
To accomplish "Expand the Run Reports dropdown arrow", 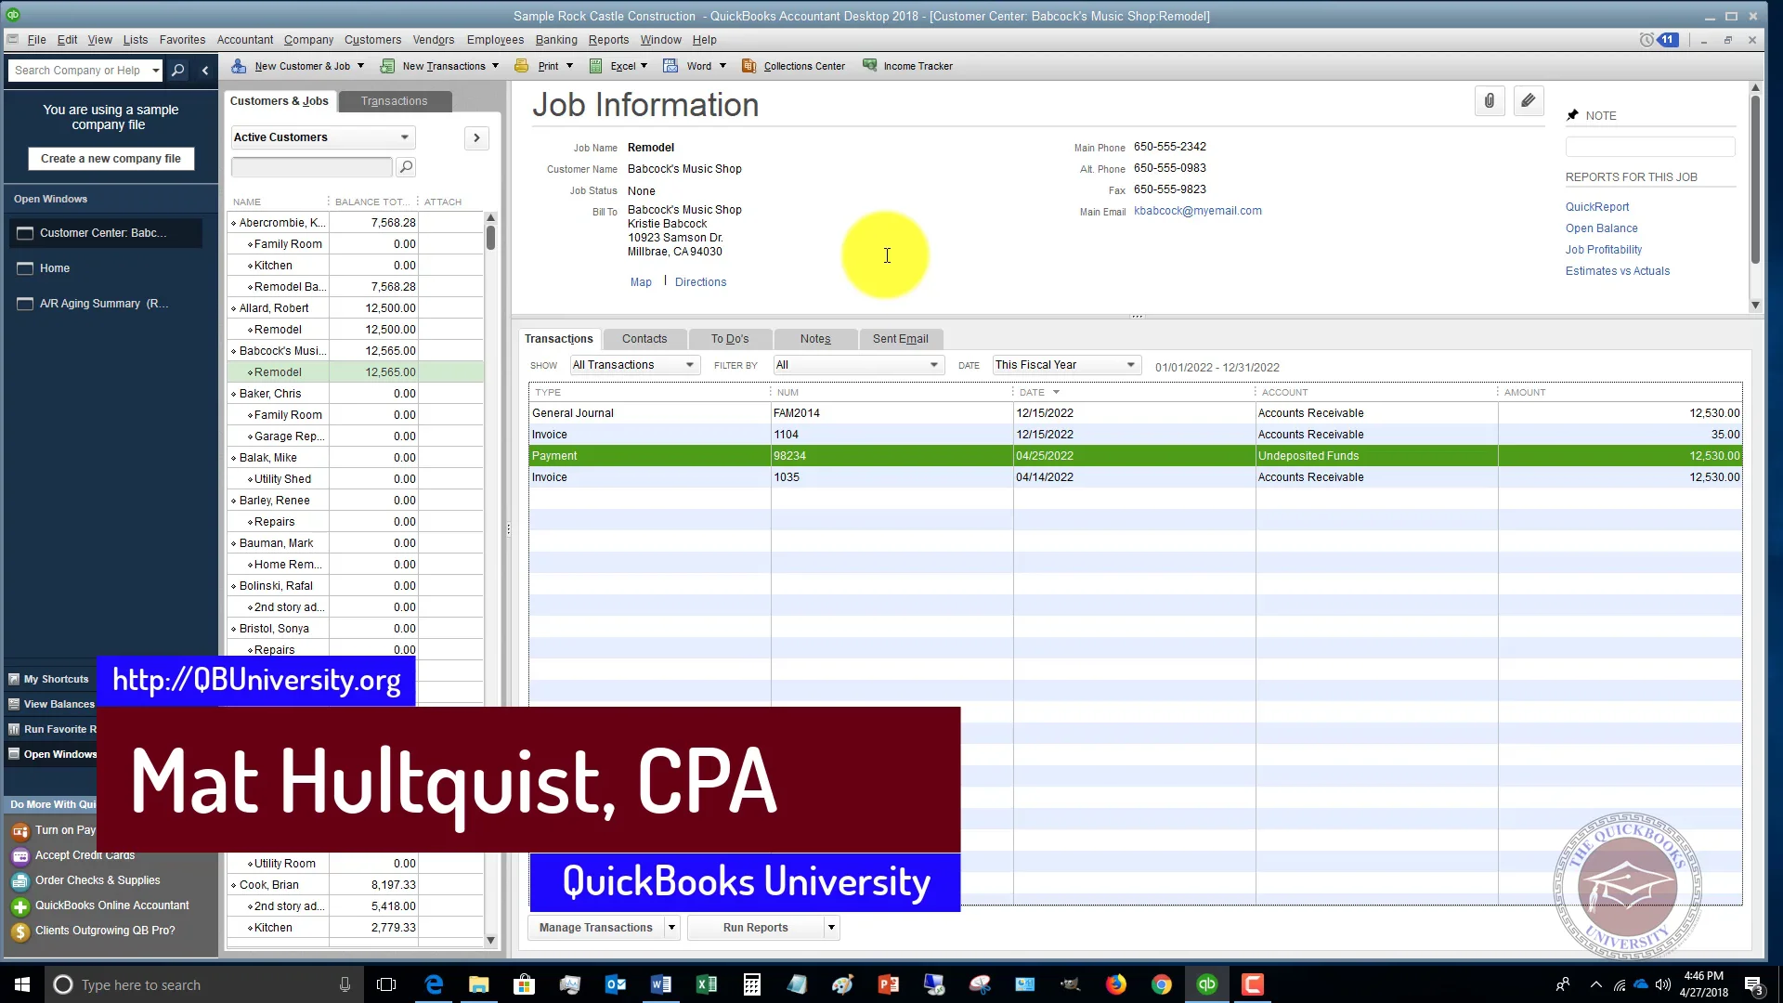I will [x=831, y=928].
